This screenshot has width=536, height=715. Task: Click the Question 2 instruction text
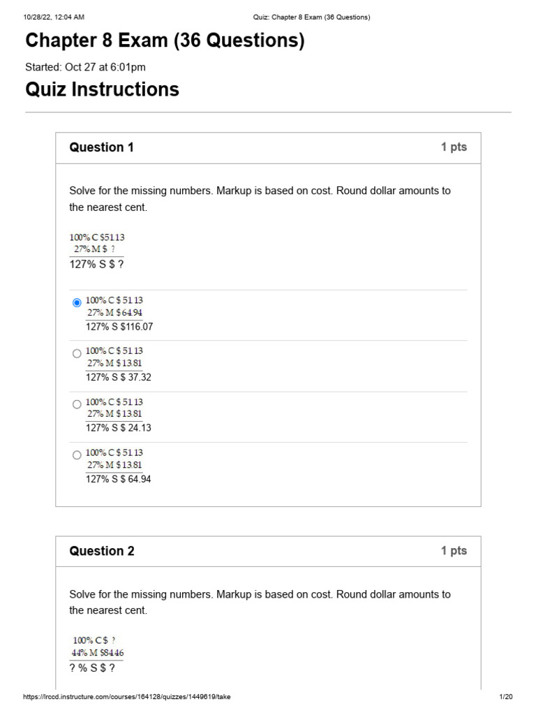tap(260, 602)
